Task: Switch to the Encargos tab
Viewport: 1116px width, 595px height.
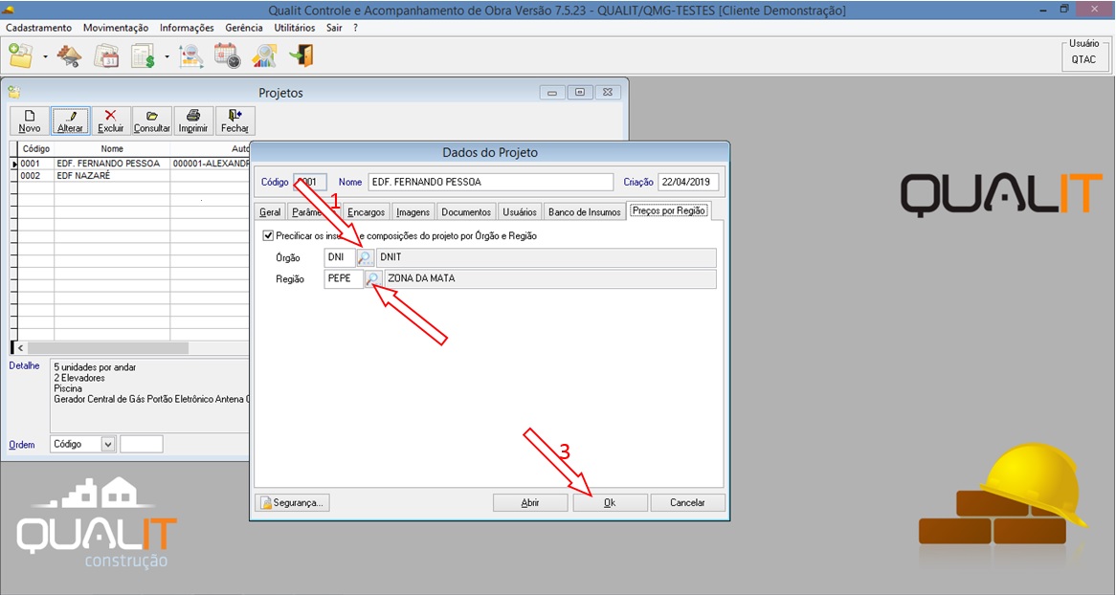Action: (366, 212)
